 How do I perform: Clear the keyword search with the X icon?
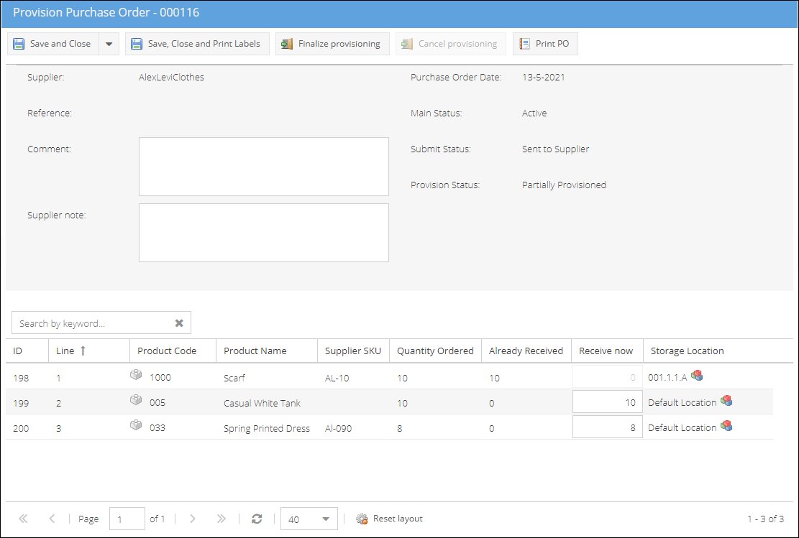point(179,323)
